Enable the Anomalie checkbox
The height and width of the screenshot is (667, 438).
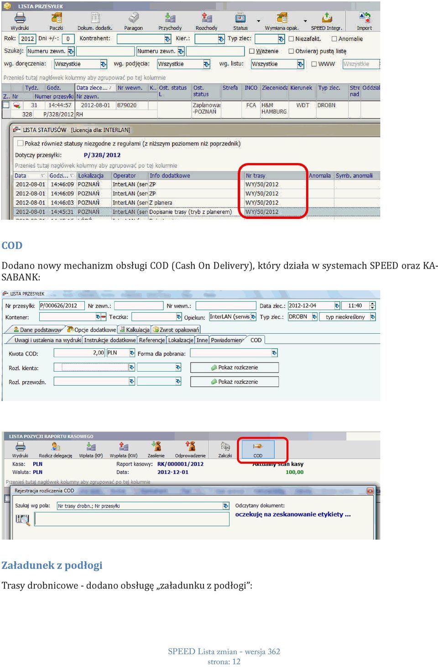pos(334,39)
